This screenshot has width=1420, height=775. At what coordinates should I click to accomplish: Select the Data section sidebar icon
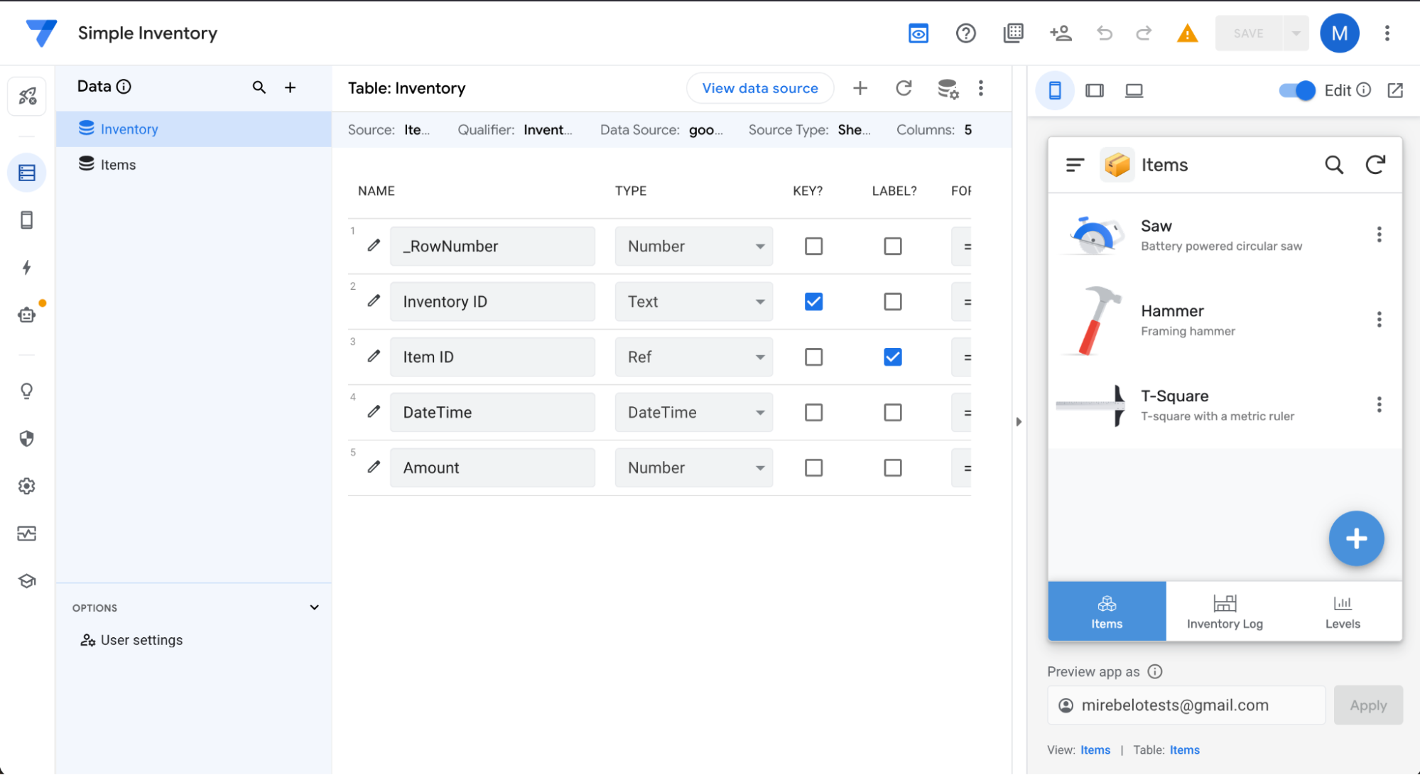coord(27,173)
